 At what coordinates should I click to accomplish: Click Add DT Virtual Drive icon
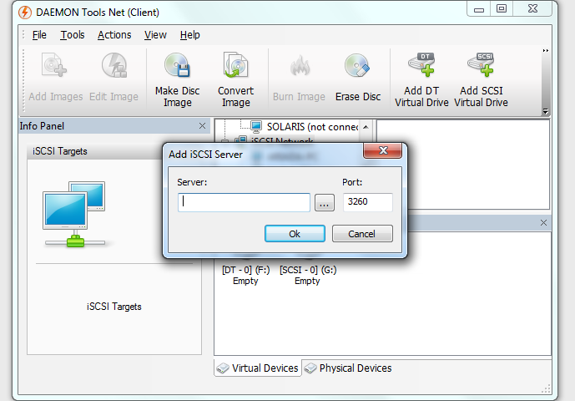pyautogui.click(x=421, y=64)
